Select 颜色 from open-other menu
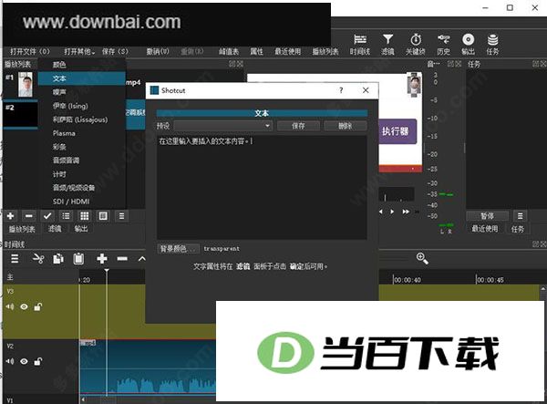 (82, 65)
